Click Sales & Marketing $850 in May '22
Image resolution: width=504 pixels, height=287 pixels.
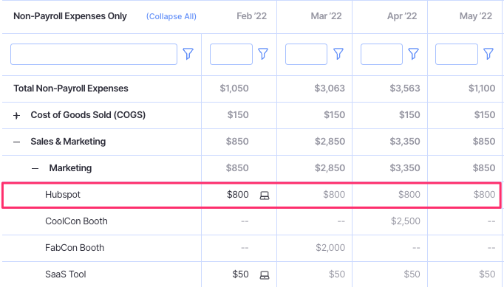tap(484, 142)
